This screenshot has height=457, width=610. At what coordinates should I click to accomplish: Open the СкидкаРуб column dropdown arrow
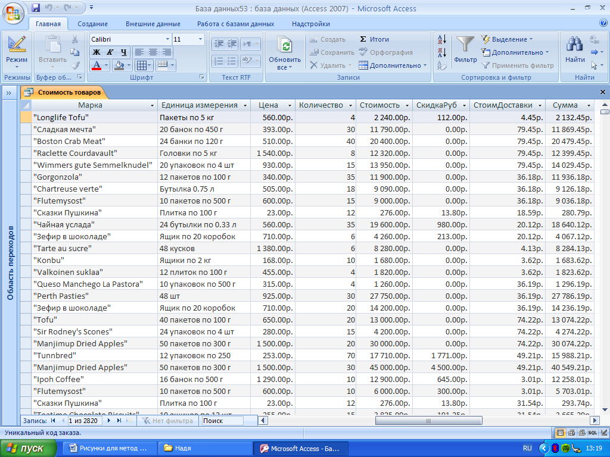pos(464,105)
